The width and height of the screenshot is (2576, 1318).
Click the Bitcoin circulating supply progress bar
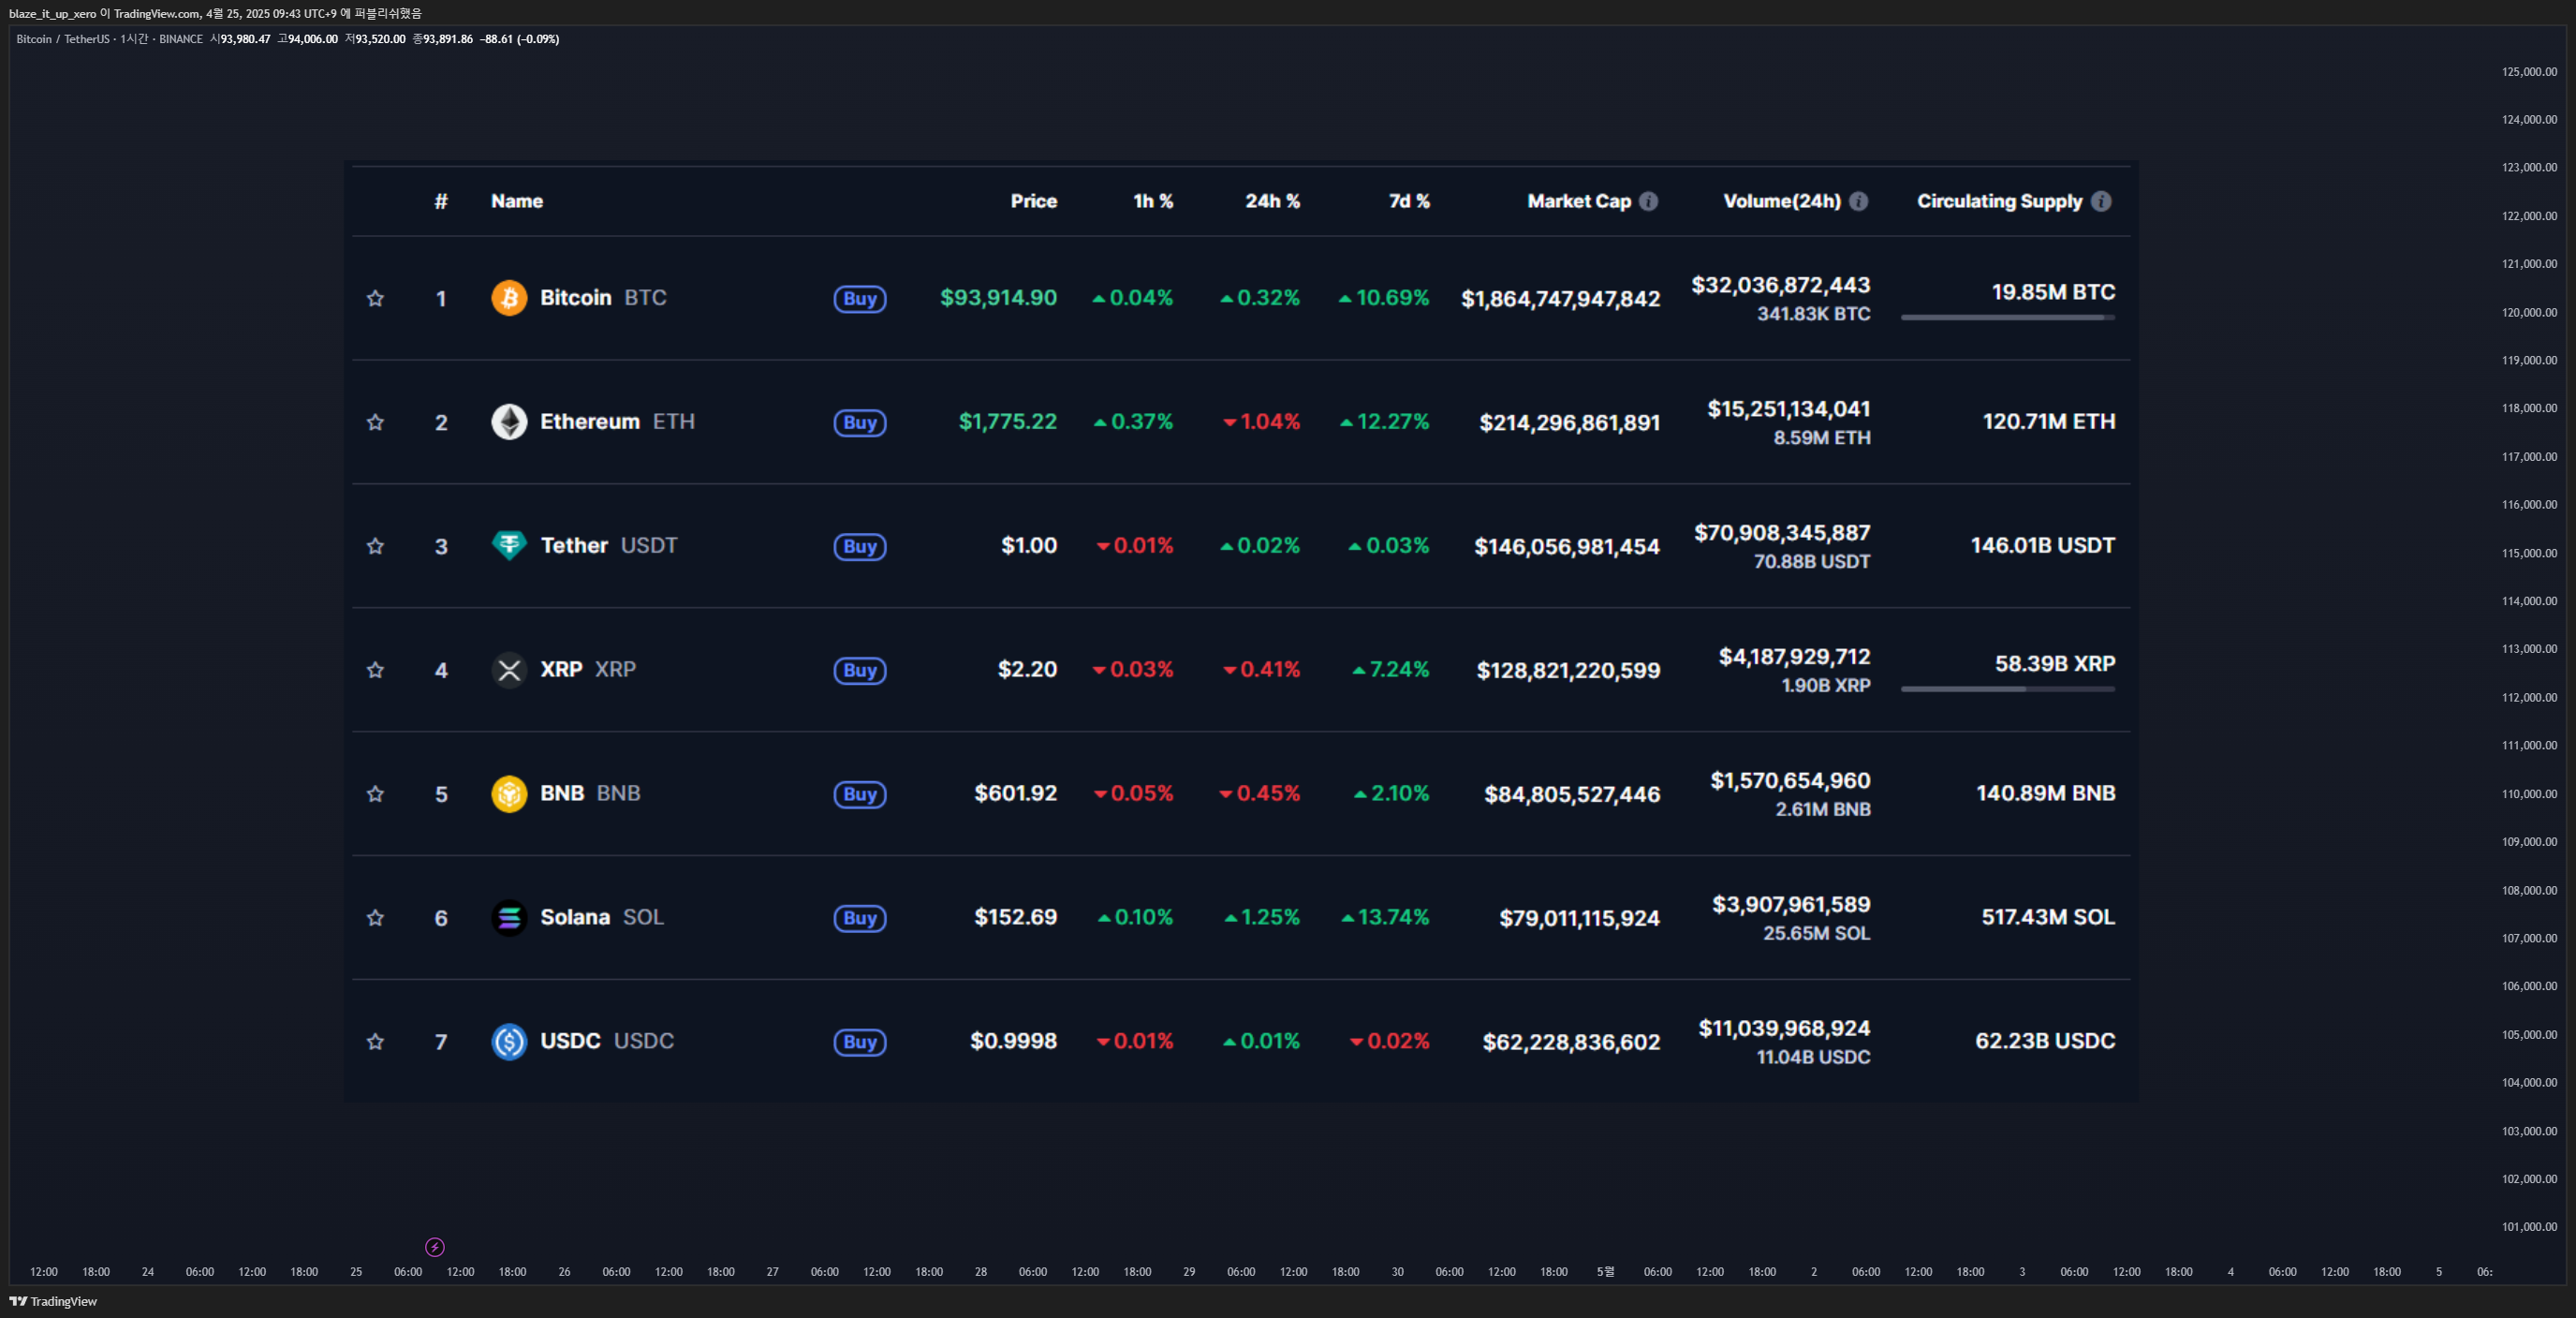2008,318
